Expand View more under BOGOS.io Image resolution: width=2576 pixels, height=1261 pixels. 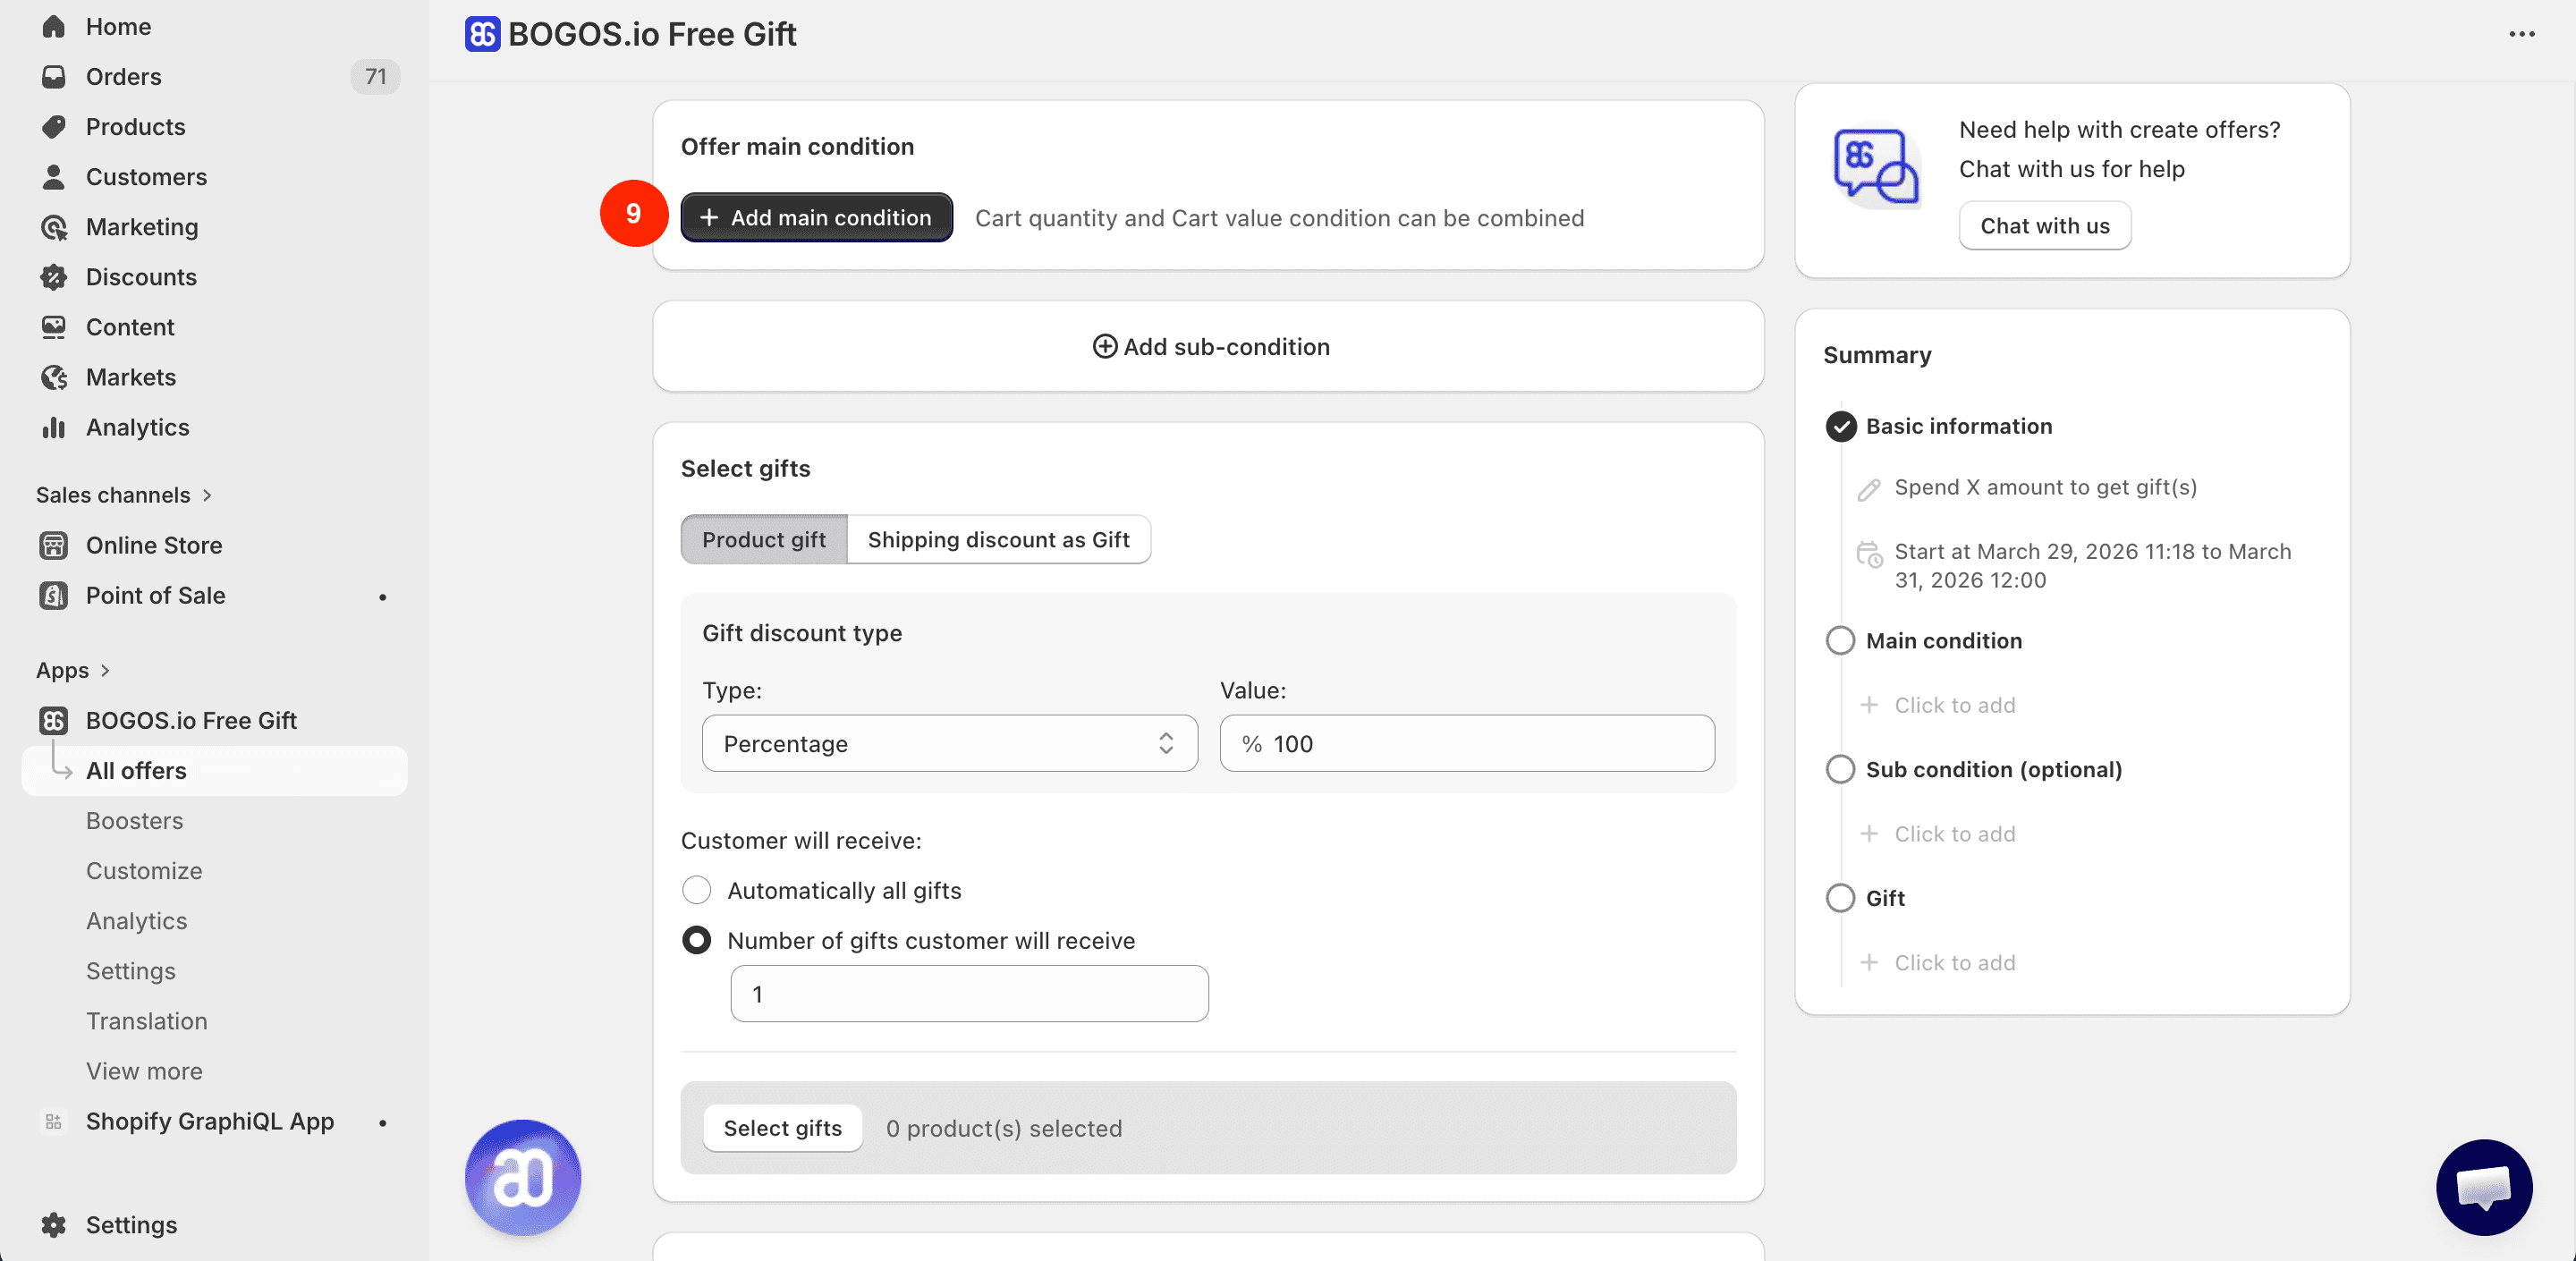tap(144, 1071)
